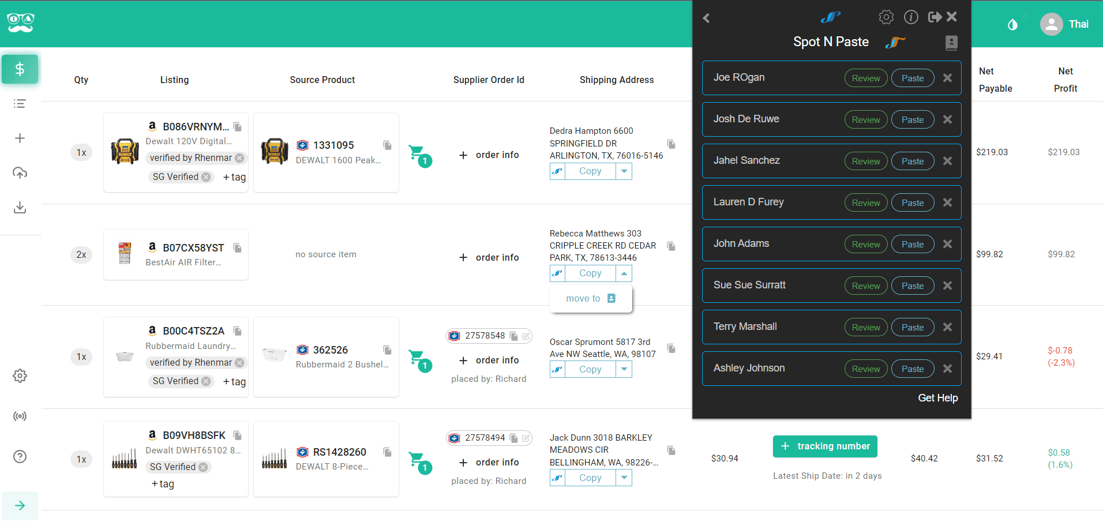Review the Lauren D Furey entry

click(x=866, y=203)
